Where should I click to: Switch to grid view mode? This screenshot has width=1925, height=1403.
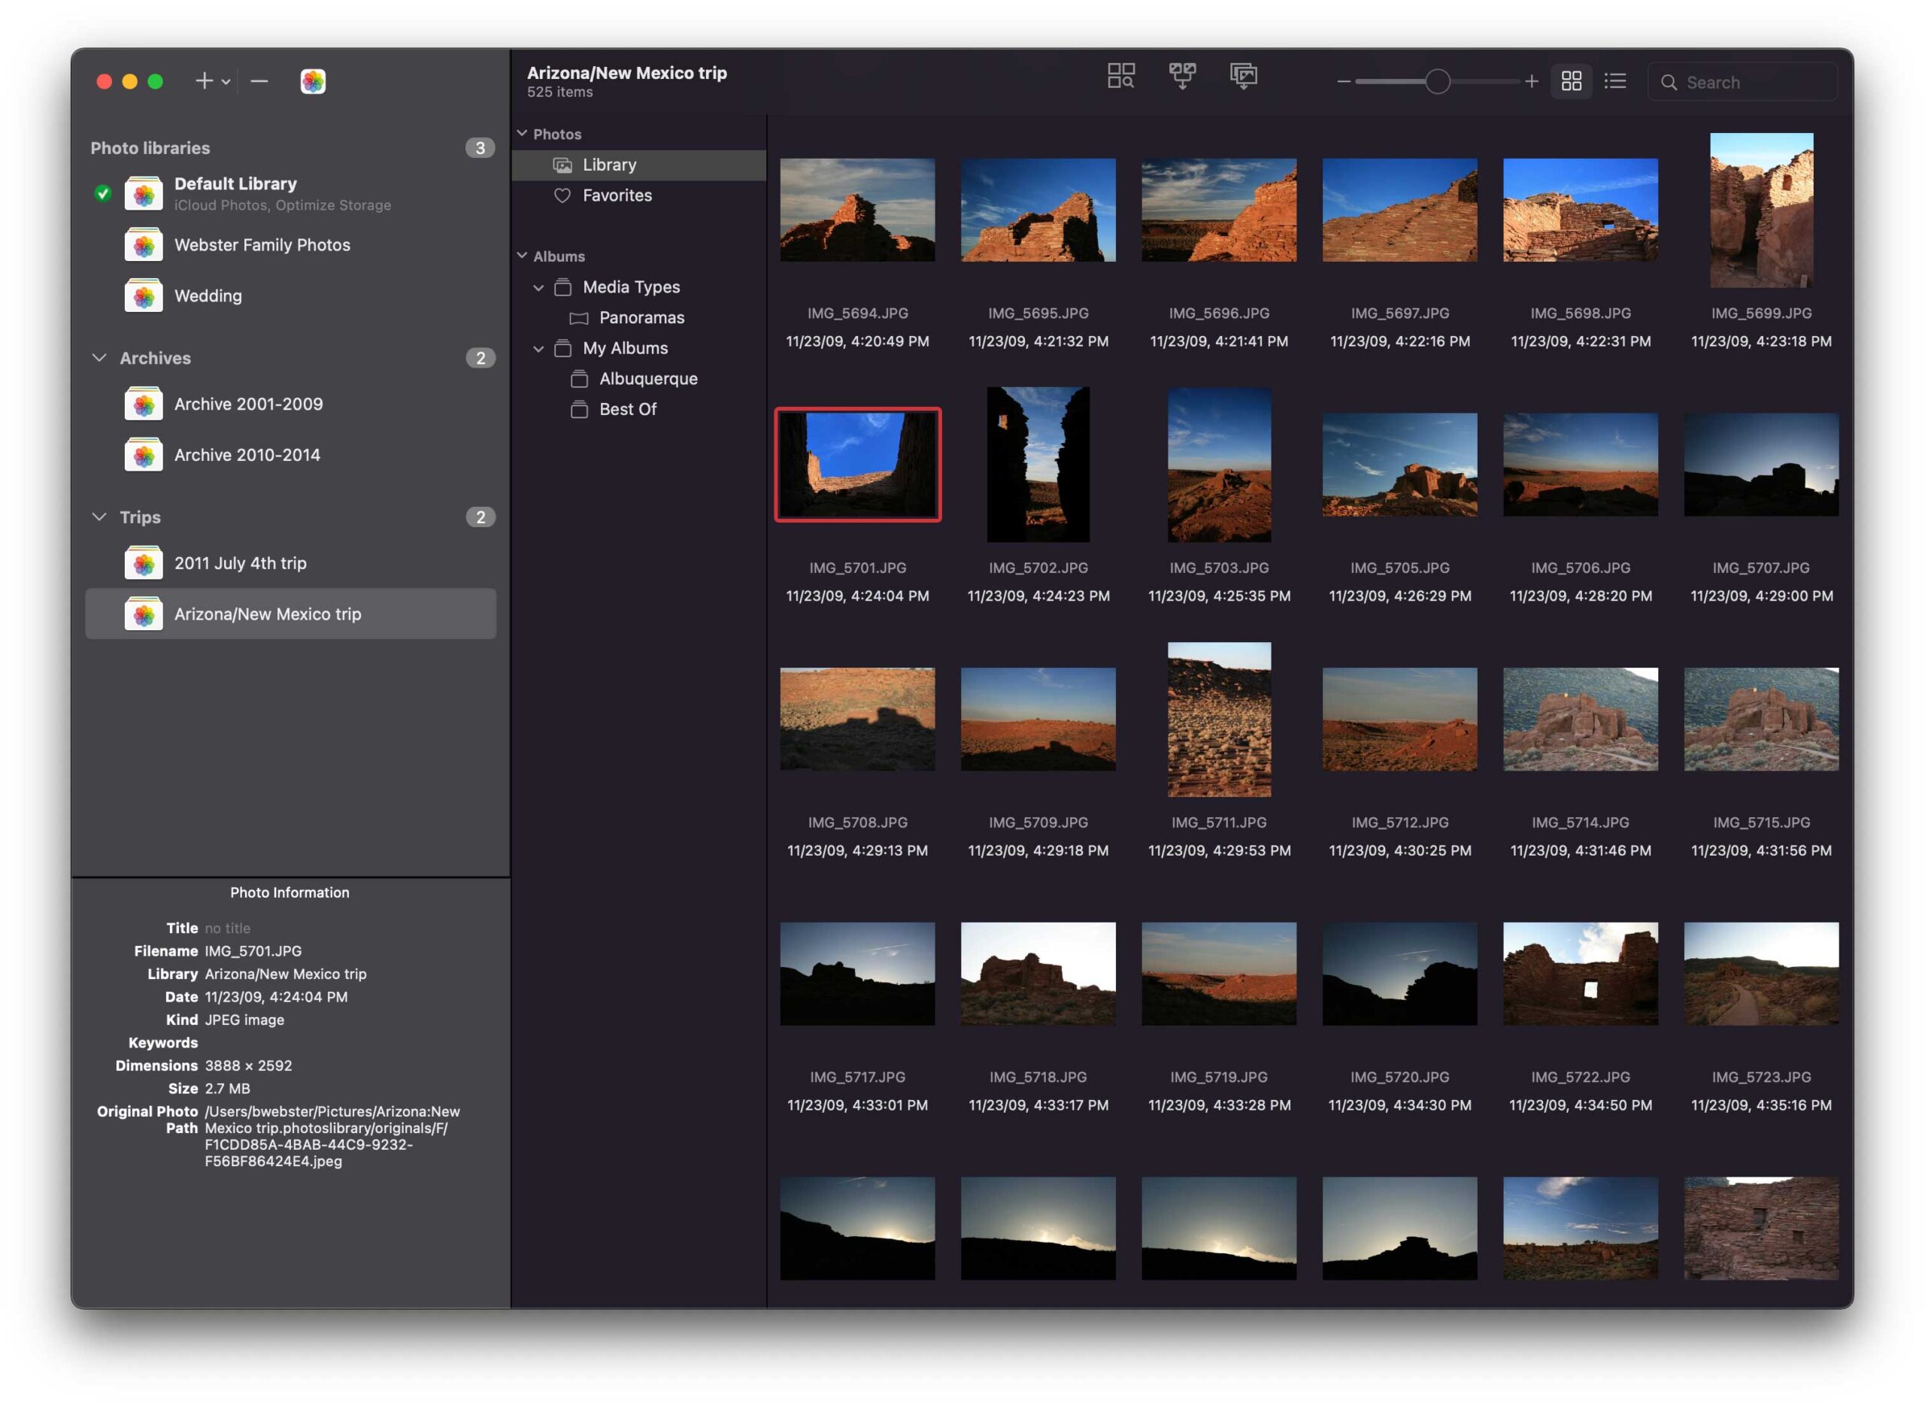click(x=1570, y=81)
